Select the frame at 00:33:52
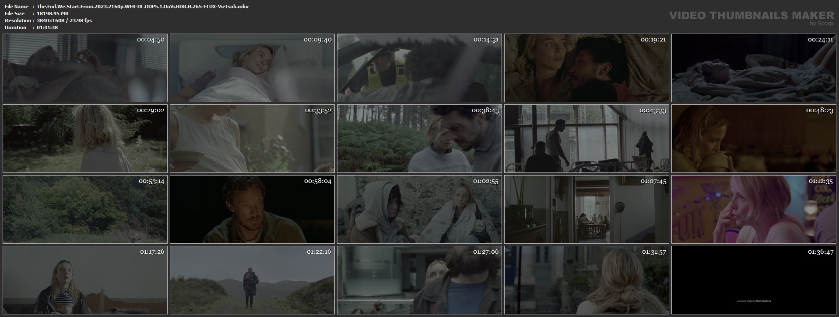The image size is (839, 317). tap(252, 138)
